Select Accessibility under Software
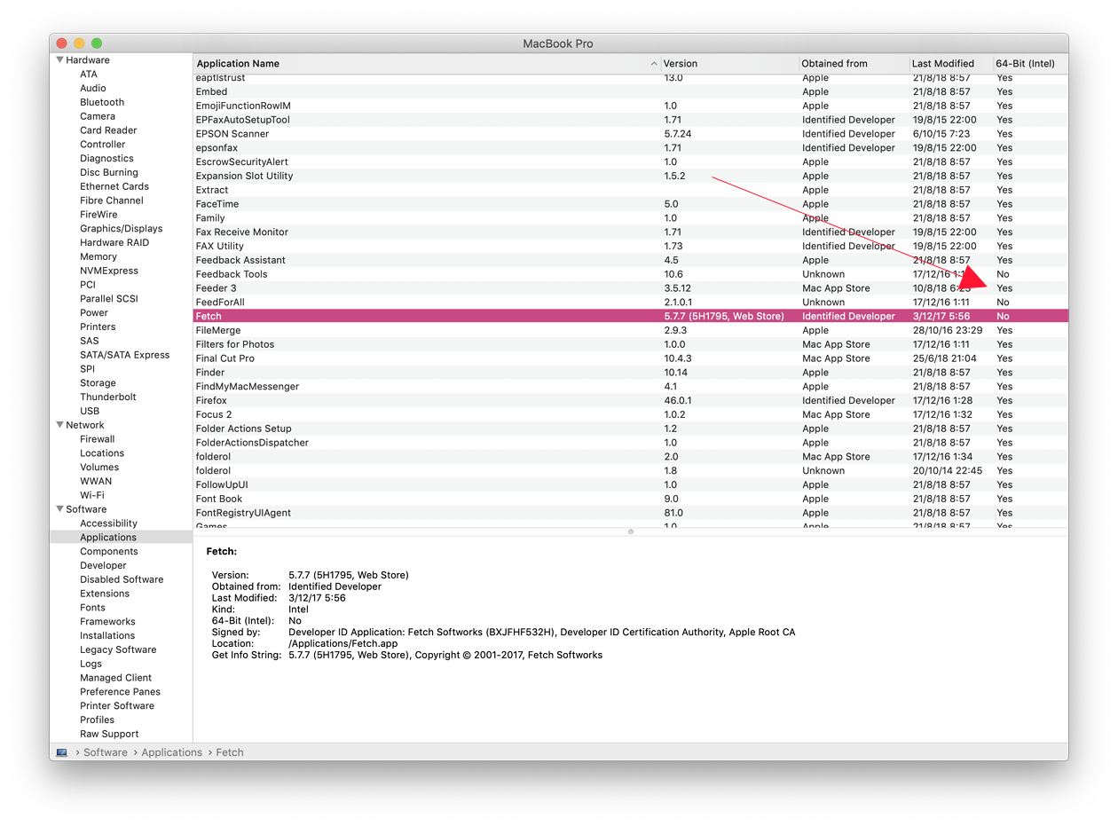Viewport: 1118px width, 826px height. tap(109, 523)
